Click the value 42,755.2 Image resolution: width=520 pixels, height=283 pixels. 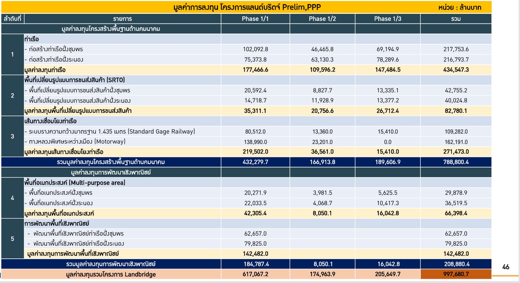[456, 90]
